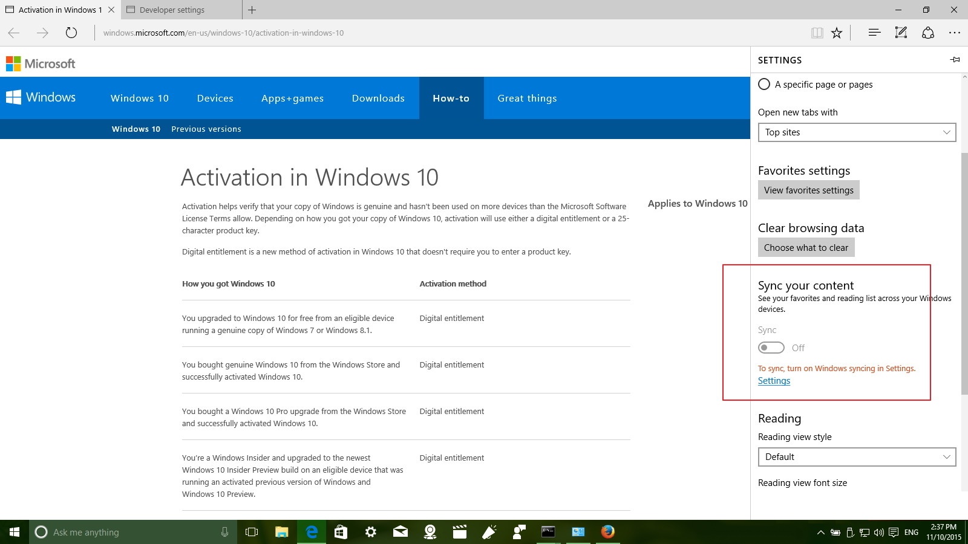Open Task View from taskbar
Image resolution: width=968 pixels, height=544 pixels.
click(x=252, y=532)
